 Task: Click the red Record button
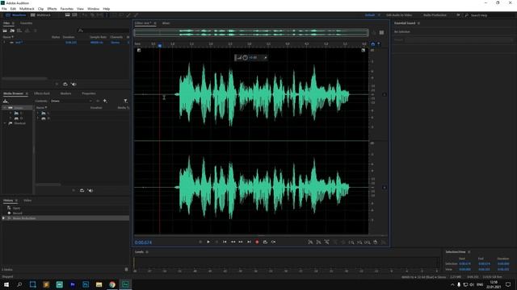click(257, 242)
